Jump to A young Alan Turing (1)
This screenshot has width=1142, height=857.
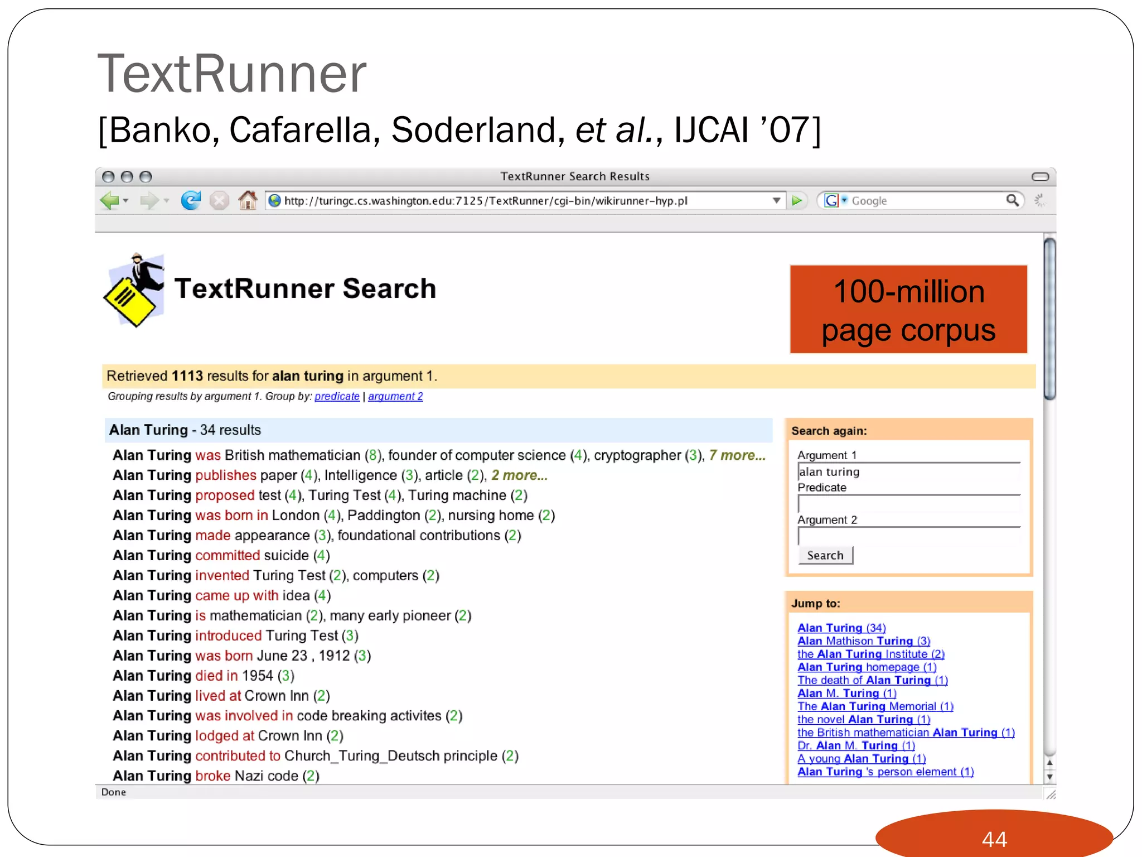tap(862, 759)
